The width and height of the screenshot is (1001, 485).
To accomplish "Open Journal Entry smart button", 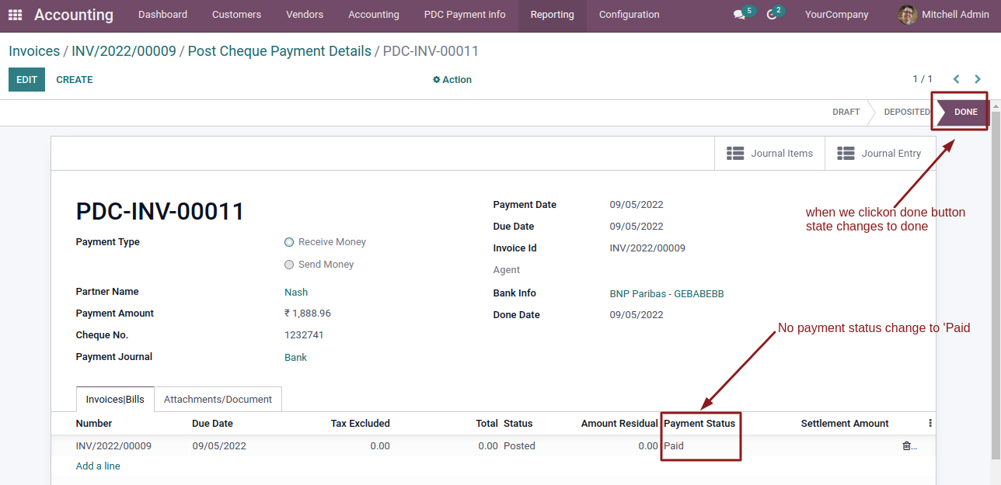I will tap(880, 154).
